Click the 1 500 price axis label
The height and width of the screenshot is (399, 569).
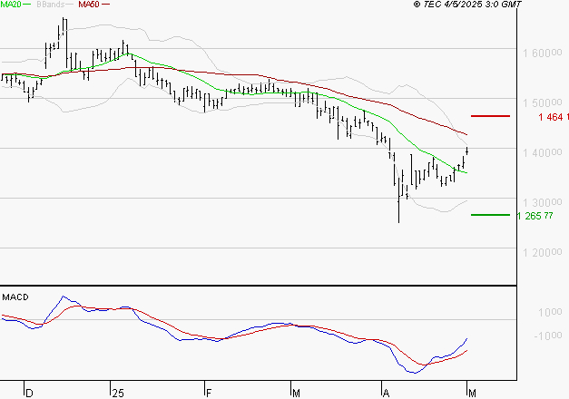542,102
